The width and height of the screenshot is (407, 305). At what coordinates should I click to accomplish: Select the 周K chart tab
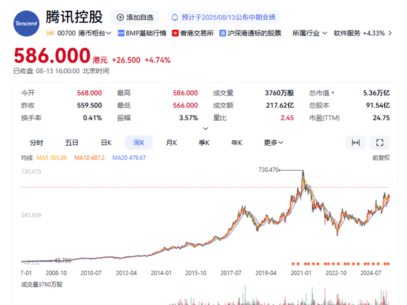click(138, 142)
